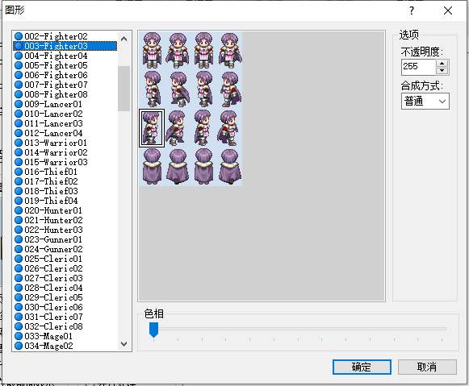Click the up arrow on the list scrollbar
The width and height of the screenshot is (469, 386).
(x=124, y=39)
